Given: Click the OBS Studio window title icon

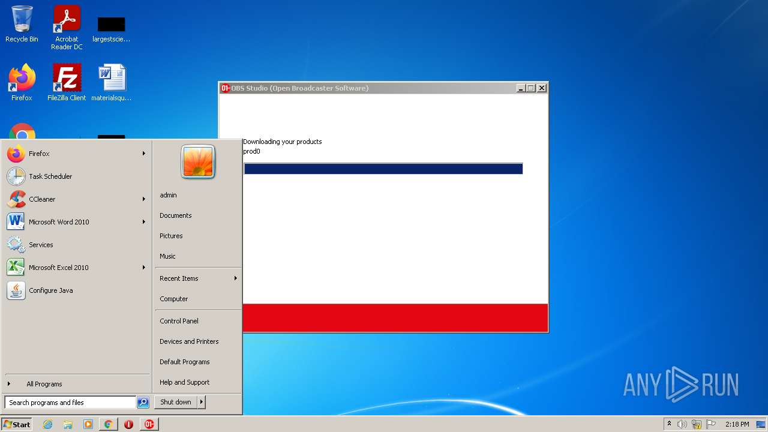Looking at the screenshot, I should (226, 88).
